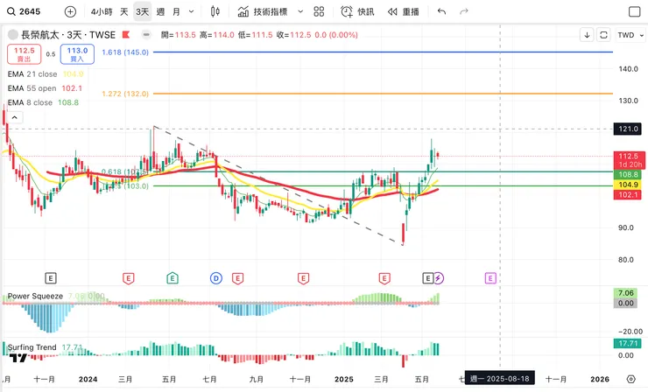
Task: Open the blue D dividend marker
Action: [216, 278]
